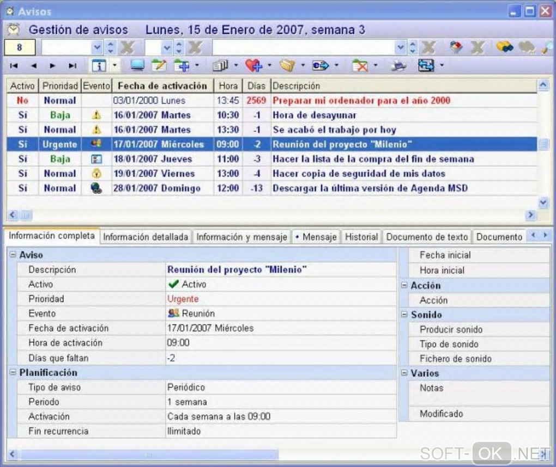Click the open folder icon
The image size is (556, 467).
[x=287, y=65]
